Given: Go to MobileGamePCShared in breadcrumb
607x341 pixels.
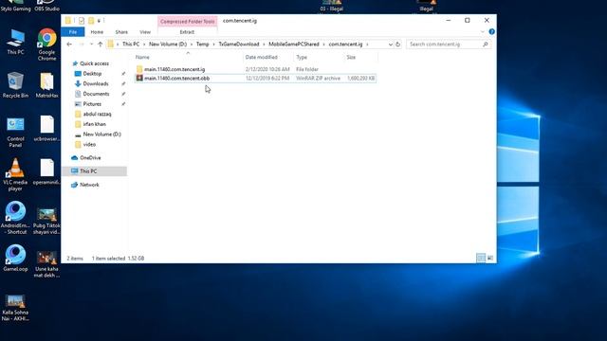Looking at the screenshot, I should click(294, 45).
